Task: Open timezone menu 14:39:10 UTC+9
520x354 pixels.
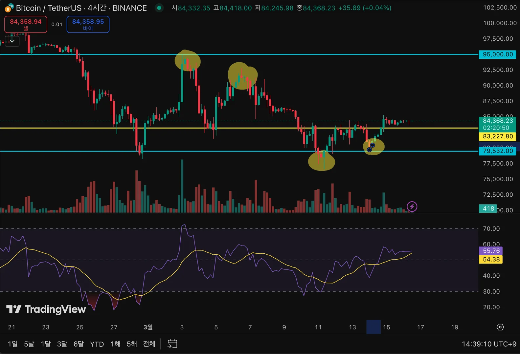Action: tap(489, 344)
